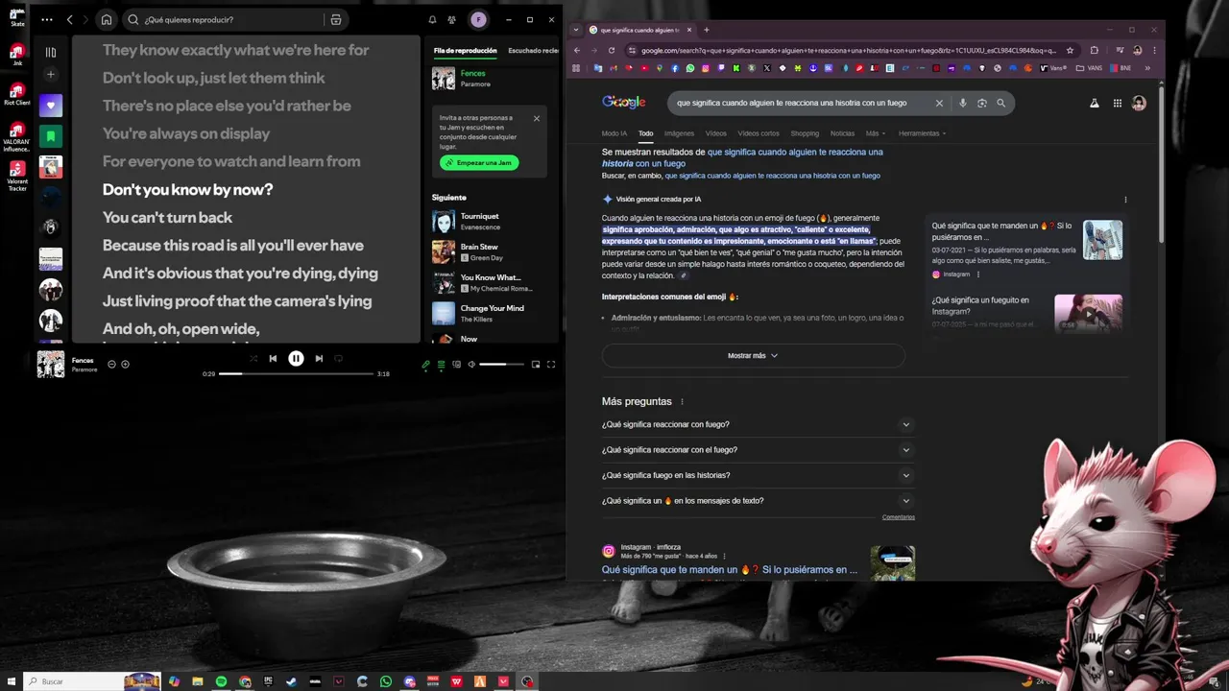Select Modo IA search tab

(614, 133)
